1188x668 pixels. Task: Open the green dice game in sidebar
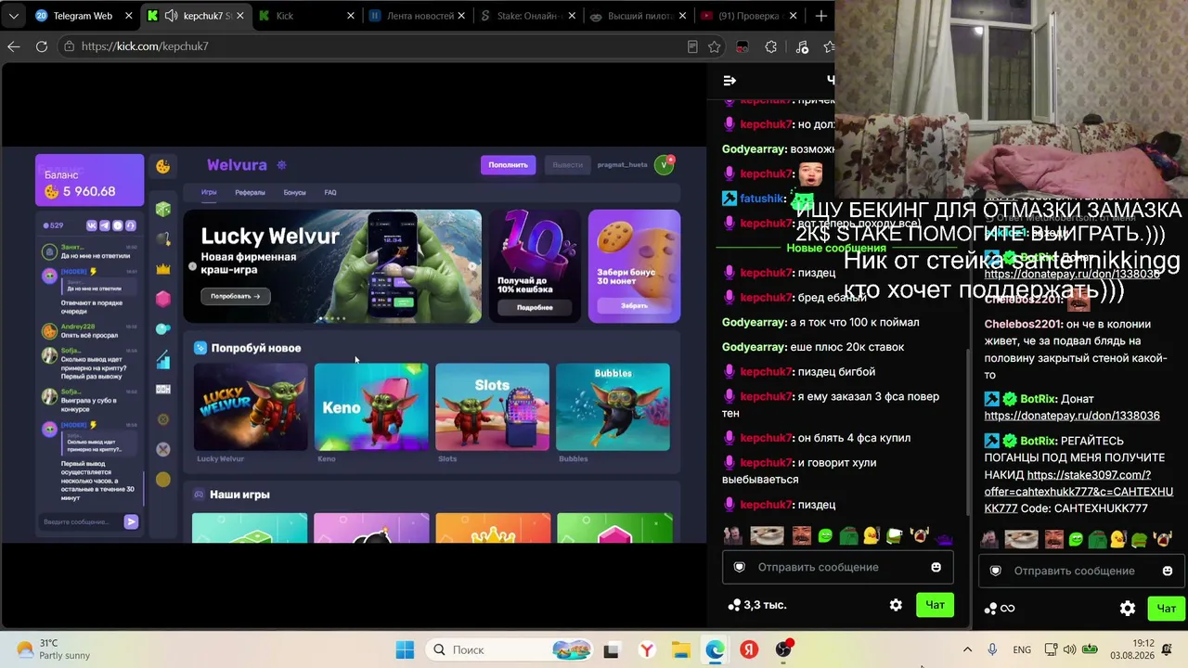(x=163, y=210)
